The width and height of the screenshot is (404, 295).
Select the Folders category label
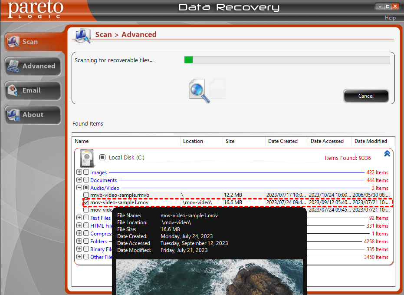99,242
